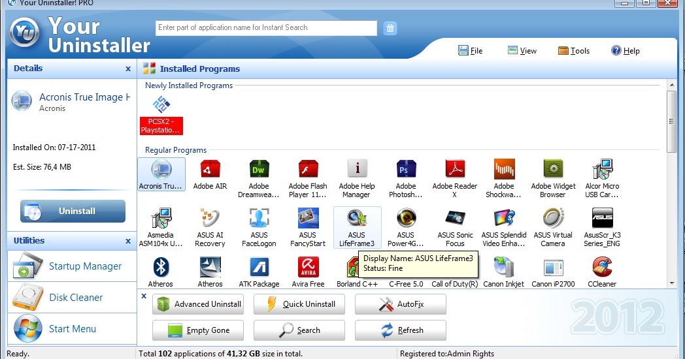Screen dimensions: 685x359
Task: Close the Details panel
Action: coord(128,69)
